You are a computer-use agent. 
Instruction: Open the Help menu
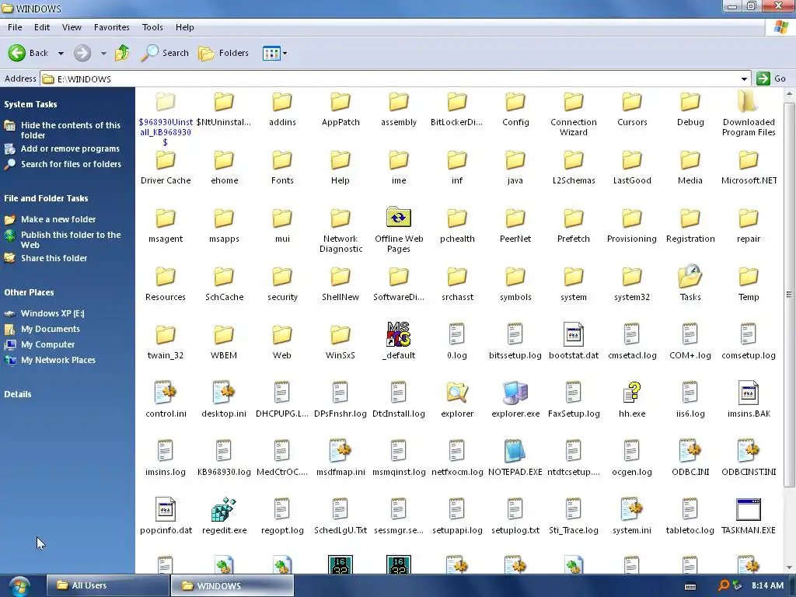pyautogui.click(x=185, y=27)
